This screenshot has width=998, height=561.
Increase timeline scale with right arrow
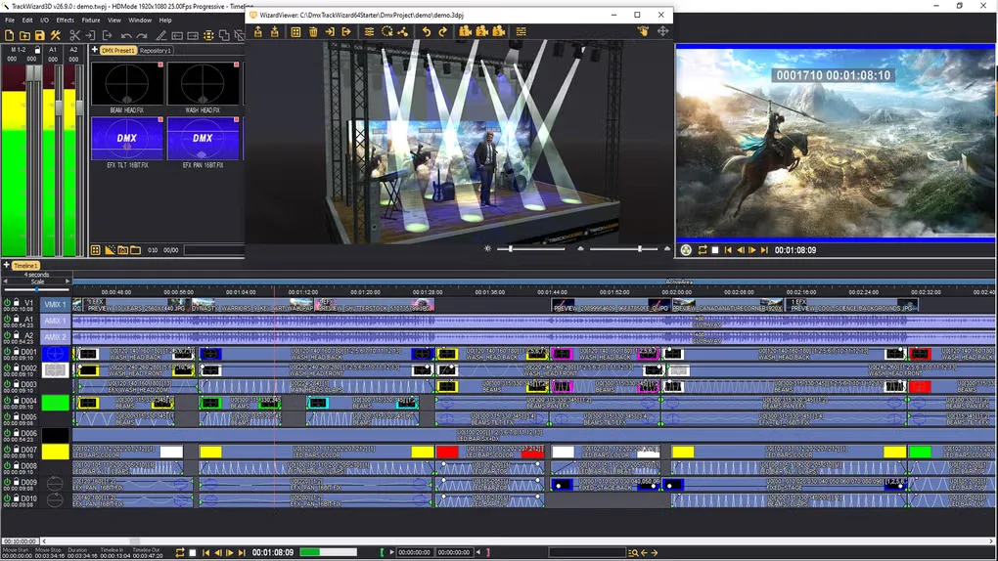pos(68,281)
